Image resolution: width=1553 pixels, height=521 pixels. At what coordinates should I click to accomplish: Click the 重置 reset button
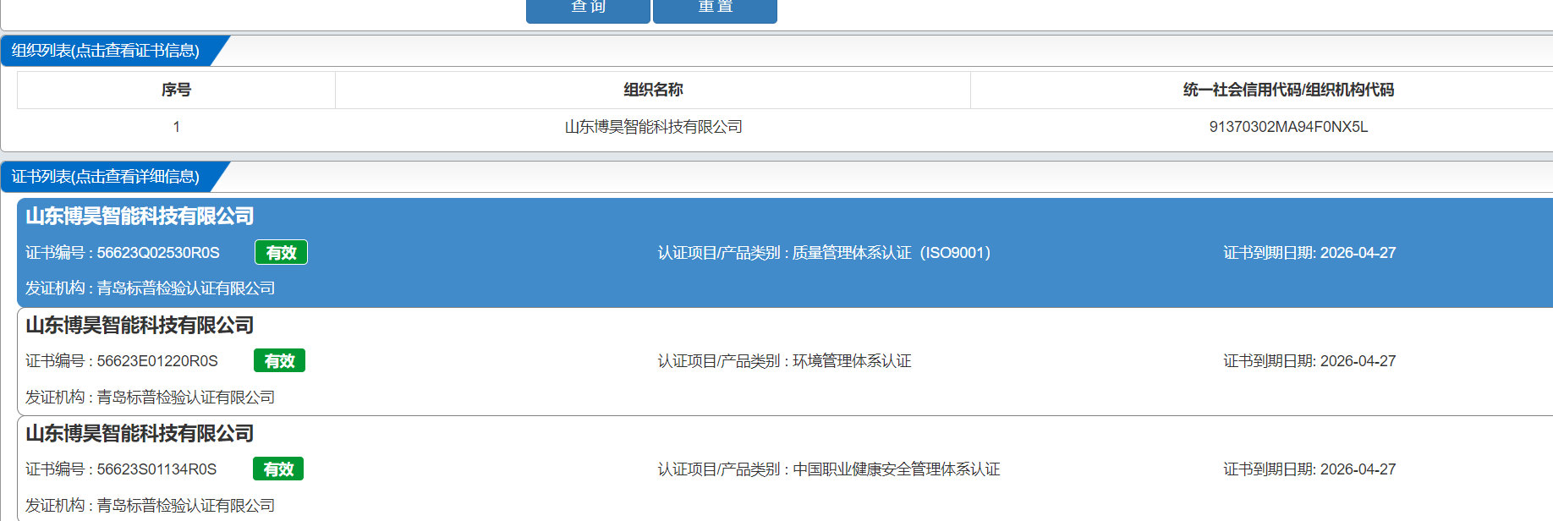(x=715, y=10)
